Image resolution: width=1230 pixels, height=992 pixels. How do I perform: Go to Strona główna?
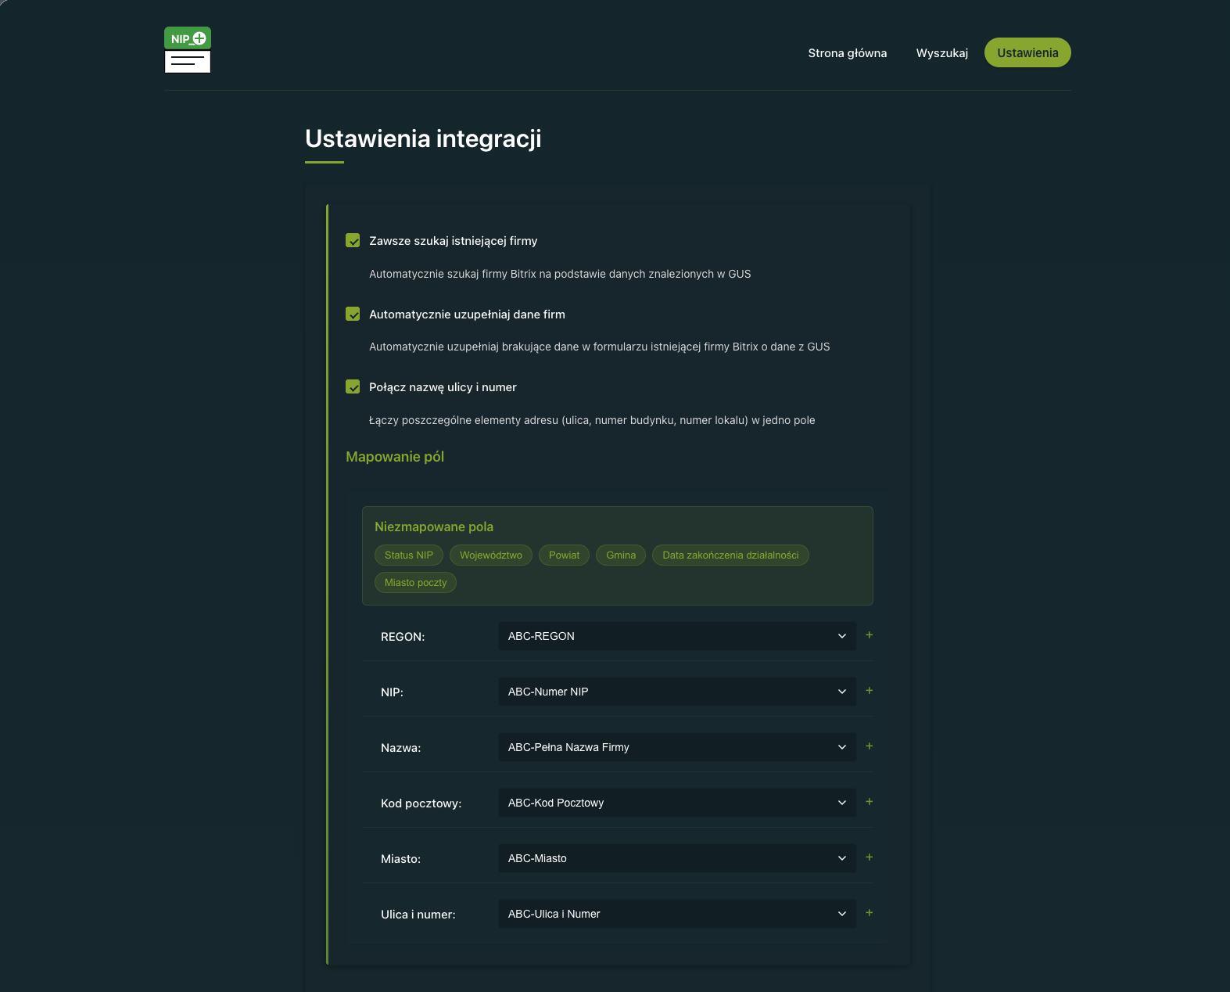click(847, 53)
